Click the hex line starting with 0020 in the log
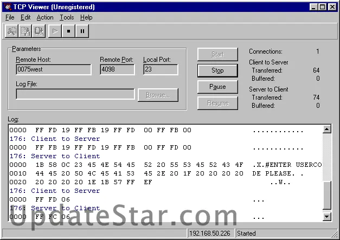340x240 pixels. (150, 182)
